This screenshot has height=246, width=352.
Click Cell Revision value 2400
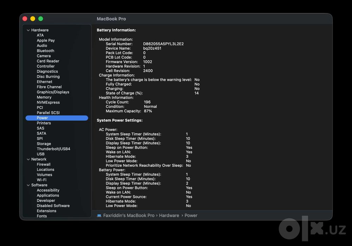tap(148, 71)
